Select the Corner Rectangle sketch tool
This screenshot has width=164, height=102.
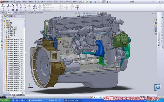pos(13,8)
